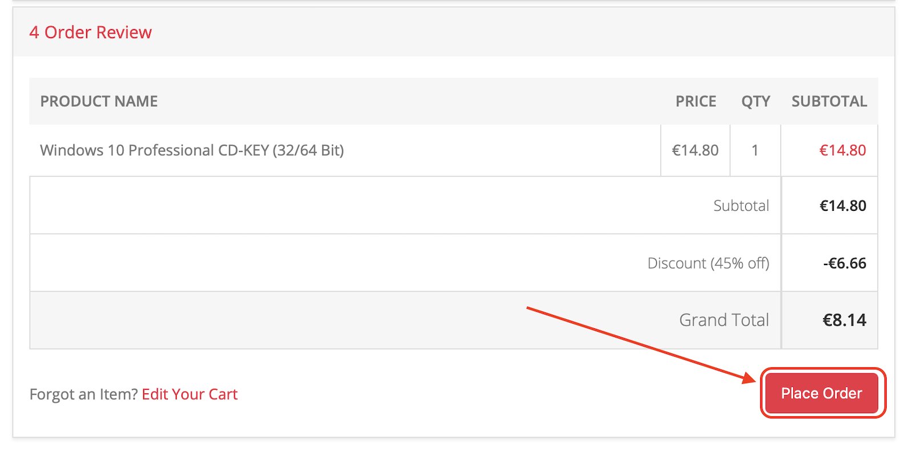The height and width of the screenshot is (456, 913).
Task: Click the Subtotal label in the totals section
Action: click(x=741, y=206)
